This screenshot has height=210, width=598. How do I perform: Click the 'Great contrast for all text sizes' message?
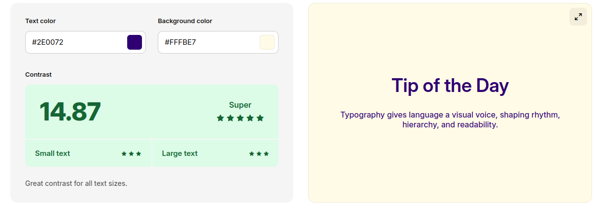[x=76, y=183]
